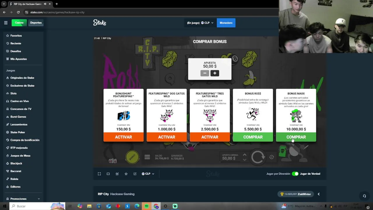Viewport: 373px width, 210px height.
Task: Switch to Casino tab
Action: pos(19,23)
